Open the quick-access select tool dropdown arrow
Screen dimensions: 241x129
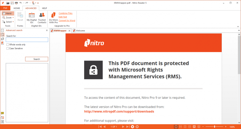pos(36,3)
